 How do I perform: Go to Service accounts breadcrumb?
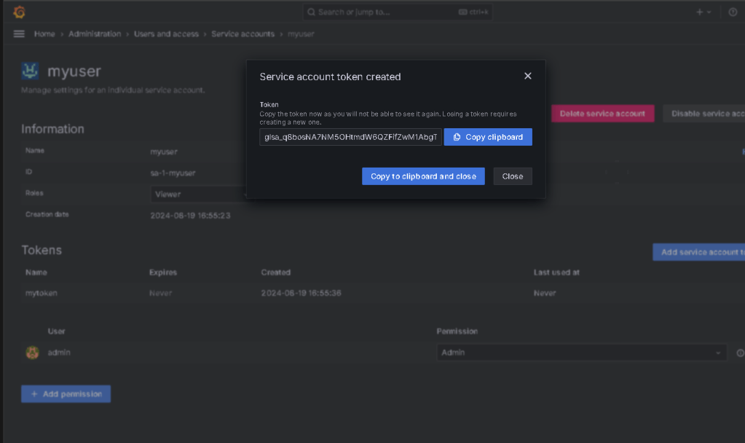pos(243,34)
